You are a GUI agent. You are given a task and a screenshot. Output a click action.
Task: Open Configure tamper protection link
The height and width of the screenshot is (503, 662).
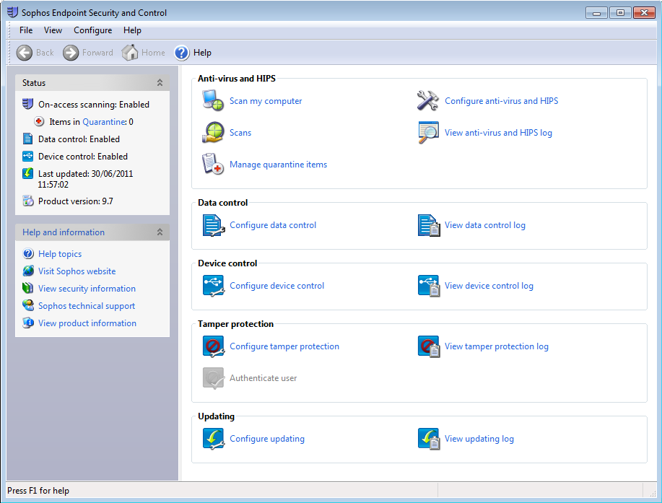(284, 346)
